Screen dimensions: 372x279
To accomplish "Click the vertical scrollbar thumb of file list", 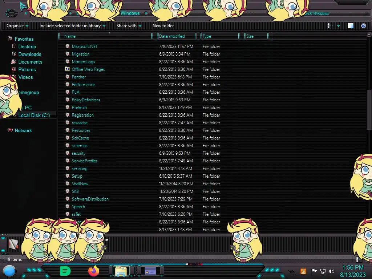I will [369, 110].
